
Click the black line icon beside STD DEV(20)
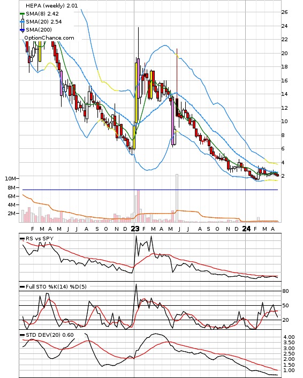(22, 335)
